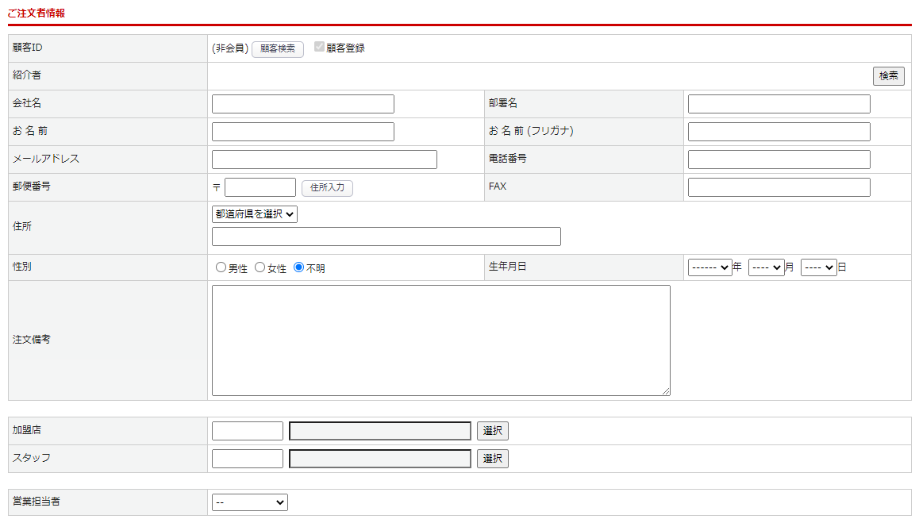This screenshot has height=523, width=919.
Task: Open the 都道府県を選択 dropdown
Action: pyautogui.click(x=254, y=214)
